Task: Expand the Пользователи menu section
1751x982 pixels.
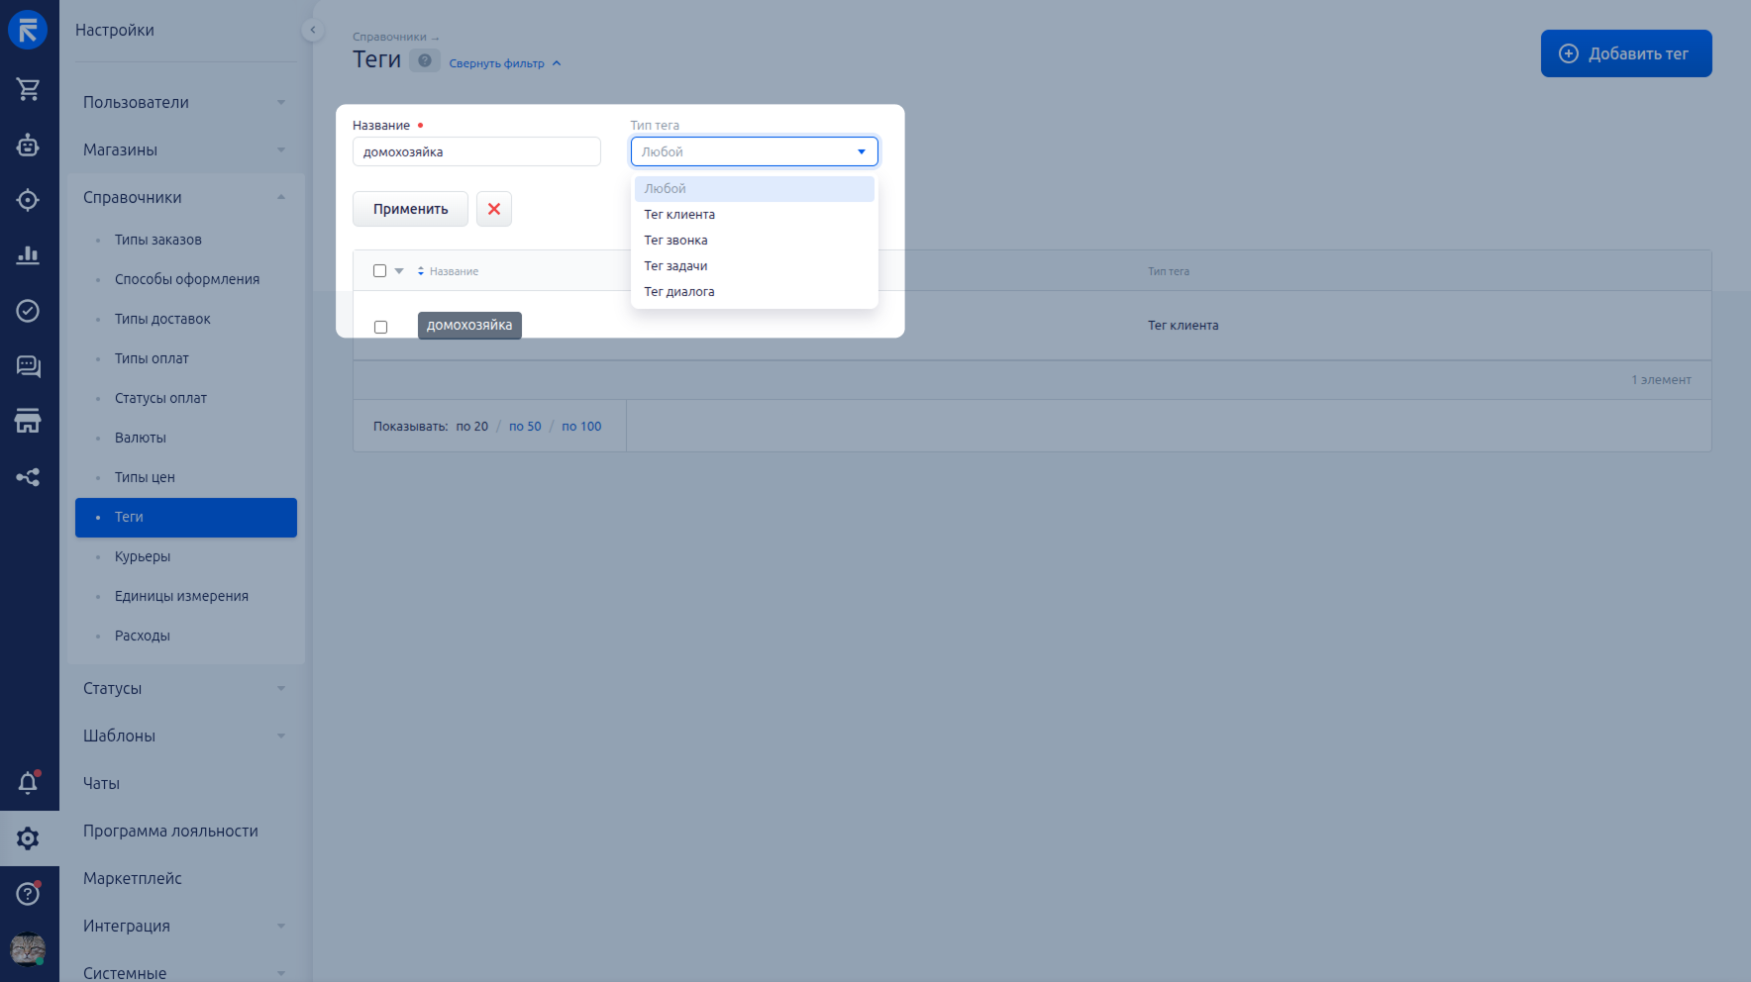Action: [184, 102]
